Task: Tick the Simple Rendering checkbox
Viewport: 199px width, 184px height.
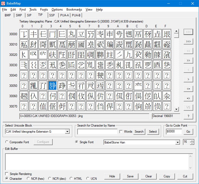Action: click(7, 174)
